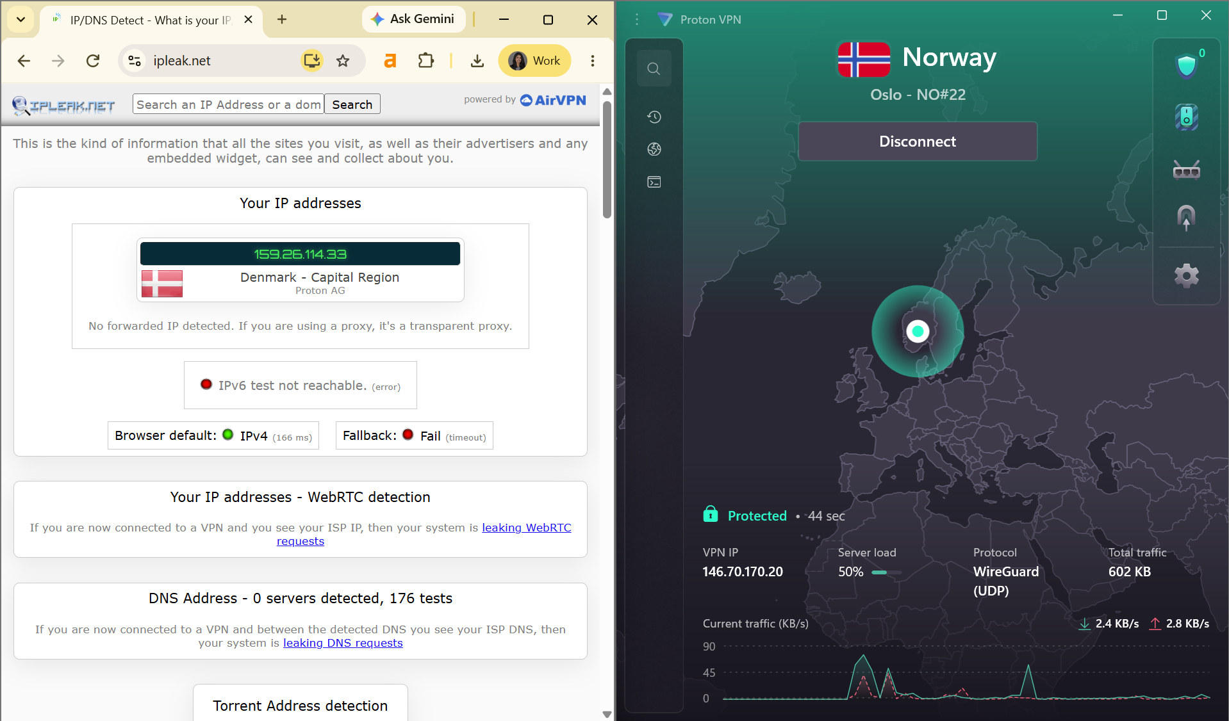This screenshot has width=1229, height=721.
Task: Click the IPLeak.net logo
Action: coord(63,105)
